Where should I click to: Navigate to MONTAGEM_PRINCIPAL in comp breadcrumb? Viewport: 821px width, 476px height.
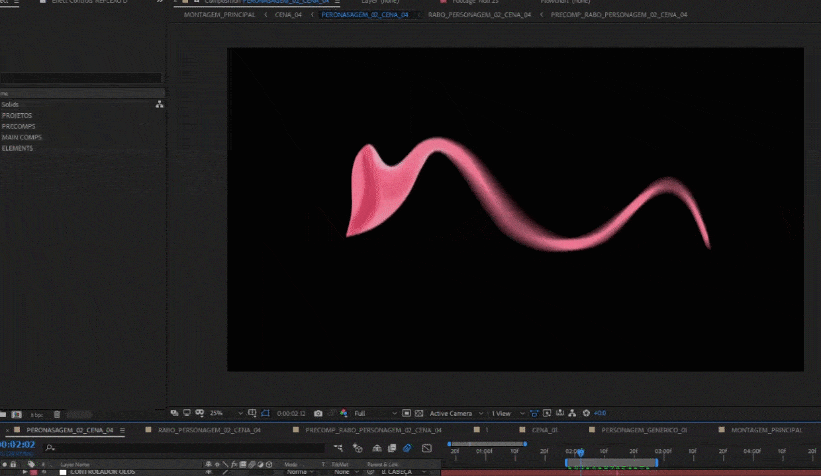pyautogui.click(x=219, y=15)
